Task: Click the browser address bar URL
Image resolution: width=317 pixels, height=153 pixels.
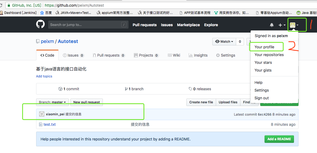Action: coord(74,5)
